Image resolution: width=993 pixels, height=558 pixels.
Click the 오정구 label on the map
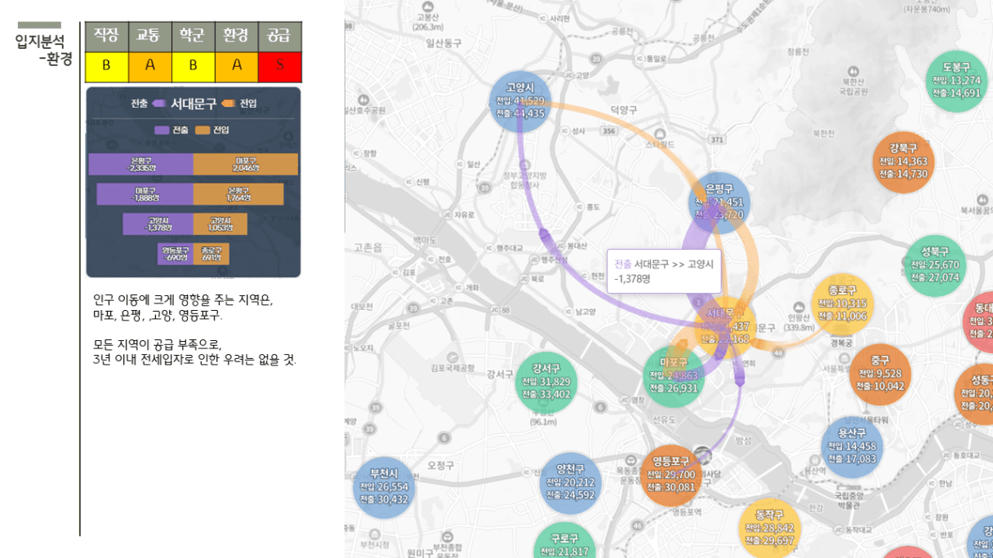point(440,465)
